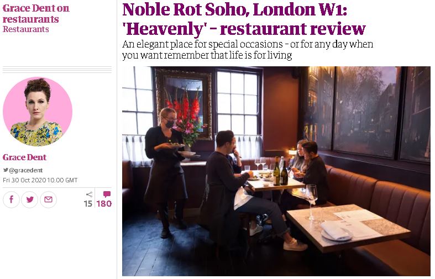Screen dimensions: 435x279
Task: Click the 180 comments count
Action: tap(104, 204)
